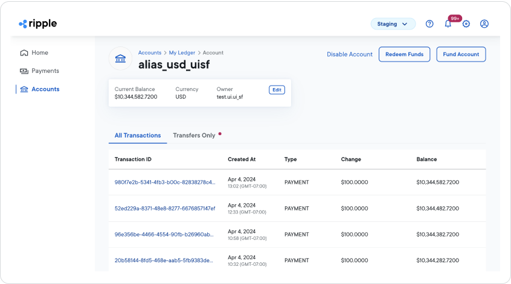Click 13:02 (GMT-07:00) timestamp
This screenshot has height=284, width=511.
(x=247, y=186)
